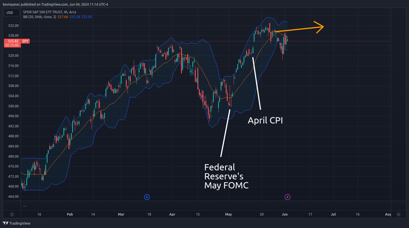Click the Mar label on time axis

tap(121, 214)
